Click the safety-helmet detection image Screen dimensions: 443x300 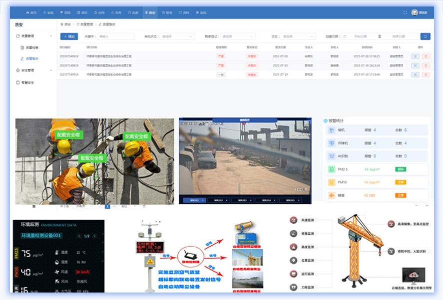(95, 161)
